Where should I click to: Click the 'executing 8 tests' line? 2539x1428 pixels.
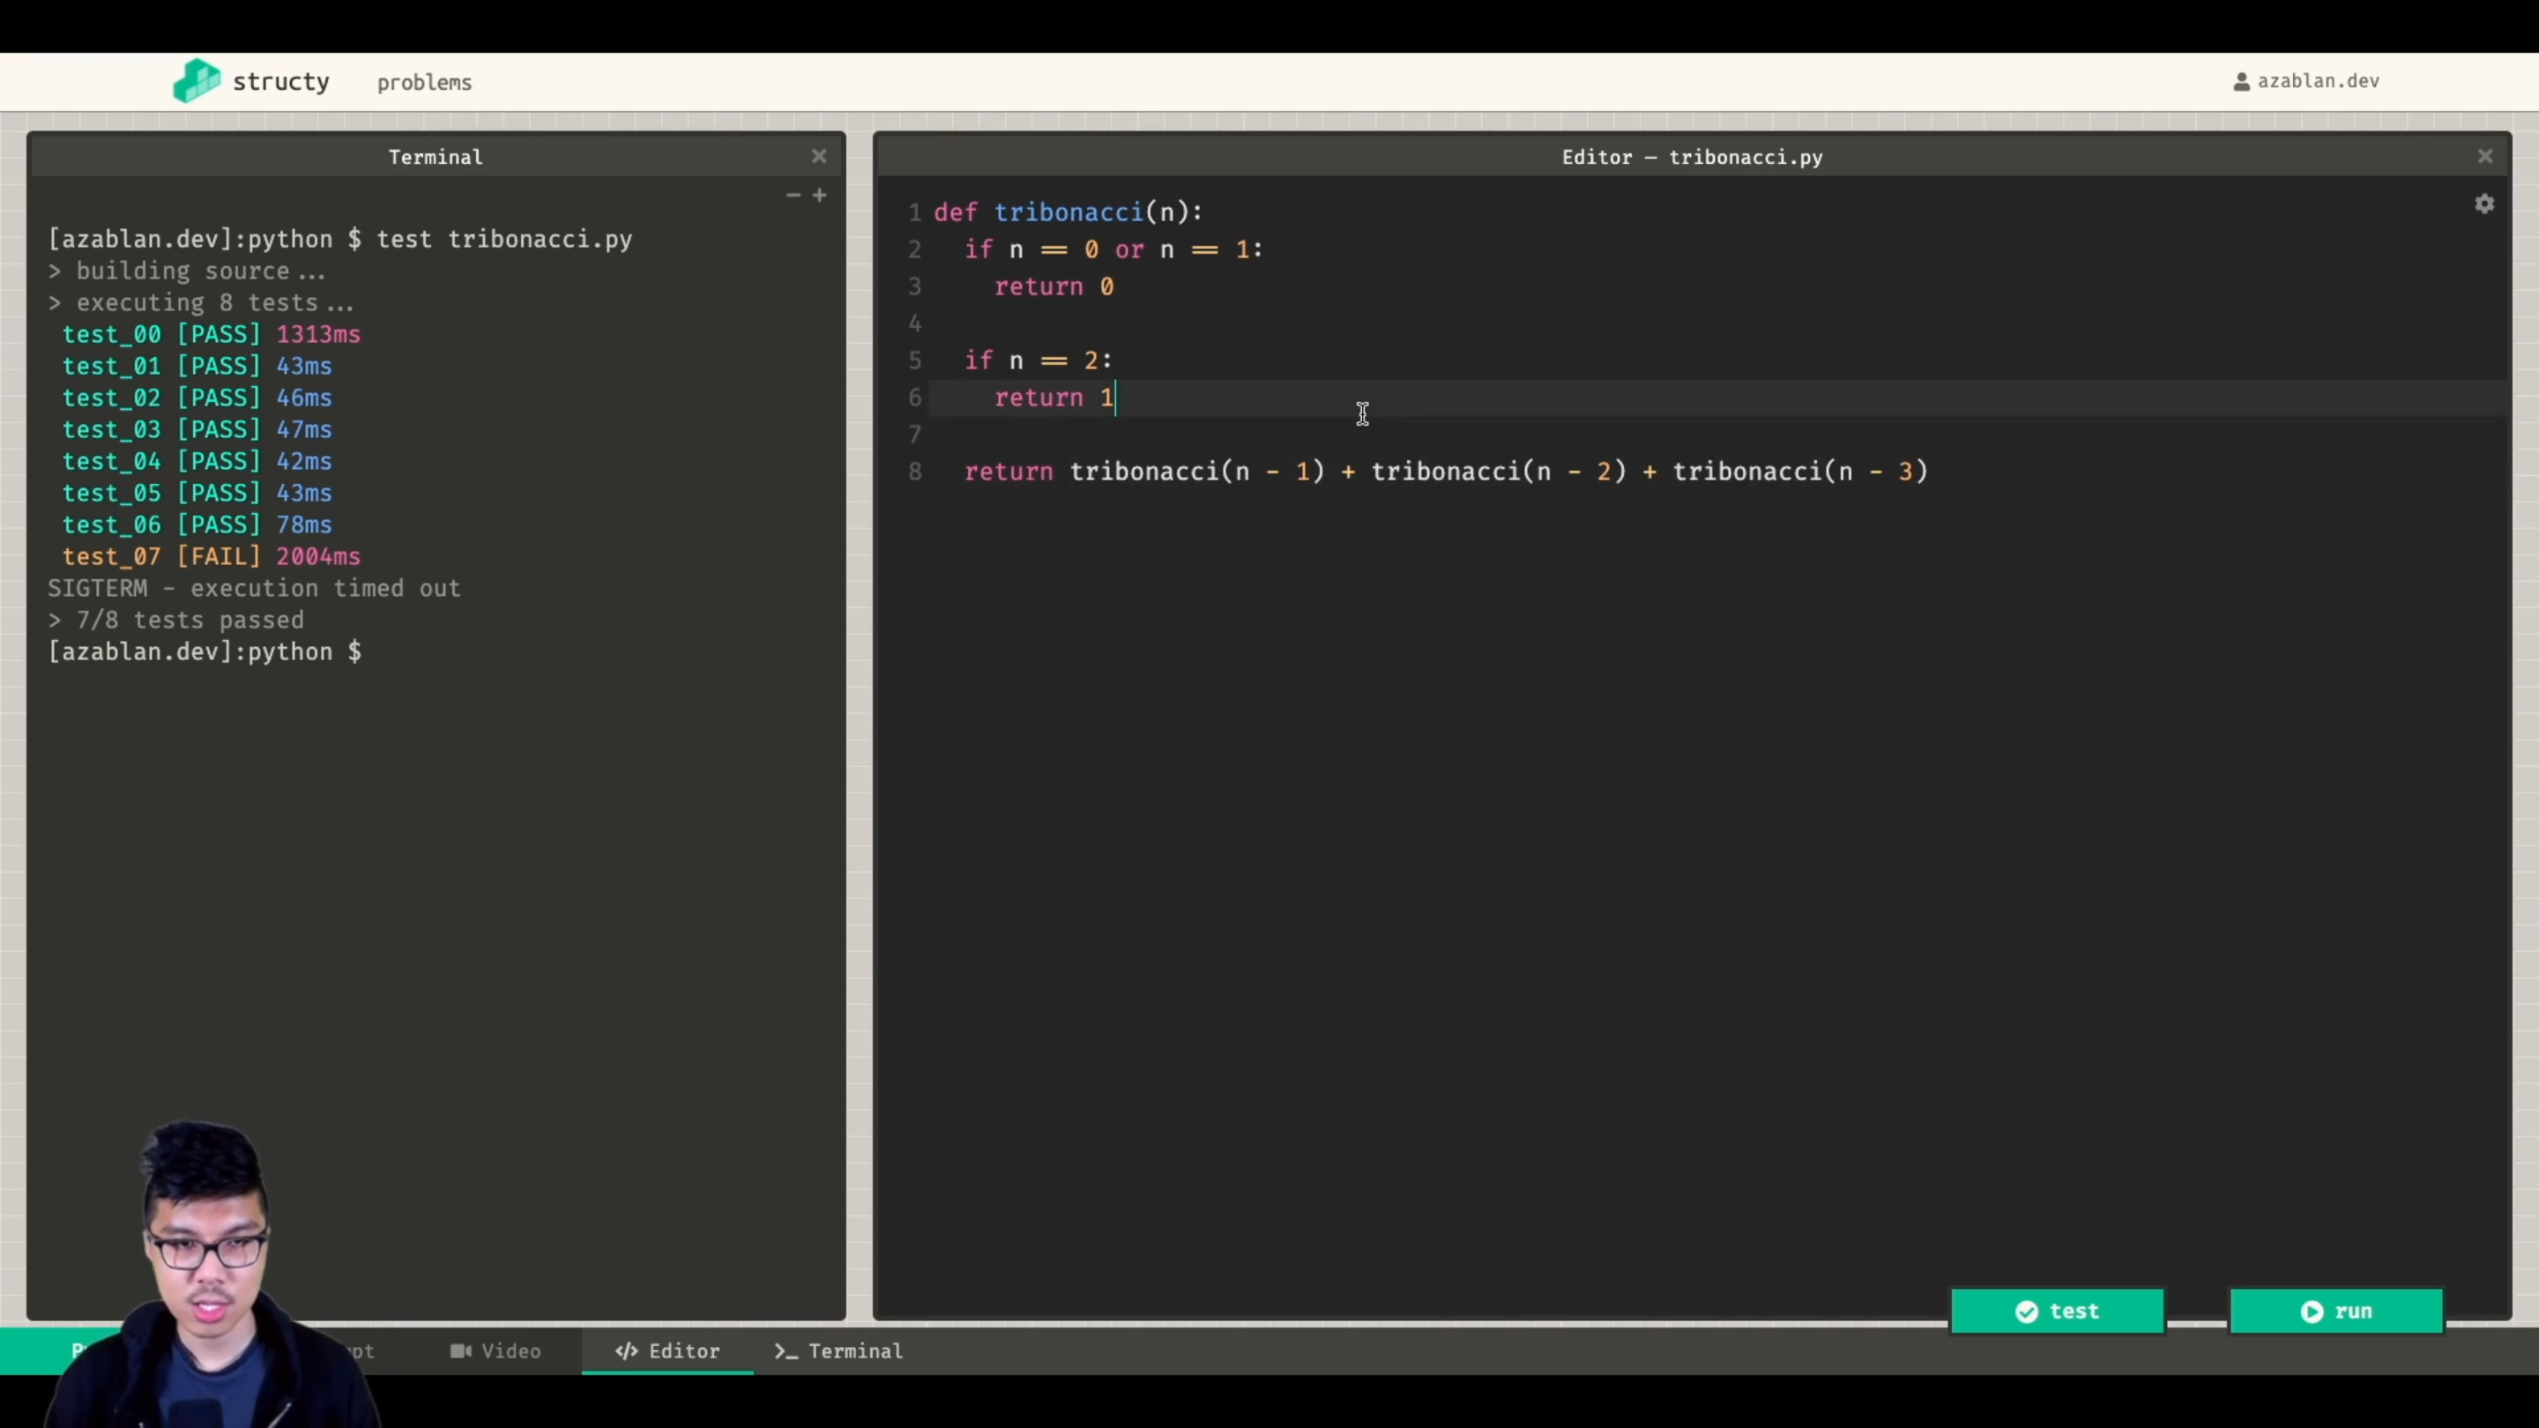(200, 302)
